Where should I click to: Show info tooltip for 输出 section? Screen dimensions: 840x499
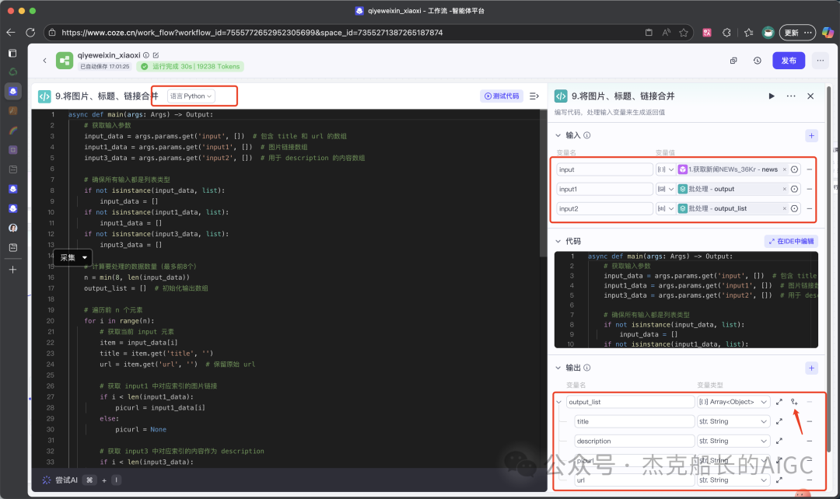pos(587,368)
